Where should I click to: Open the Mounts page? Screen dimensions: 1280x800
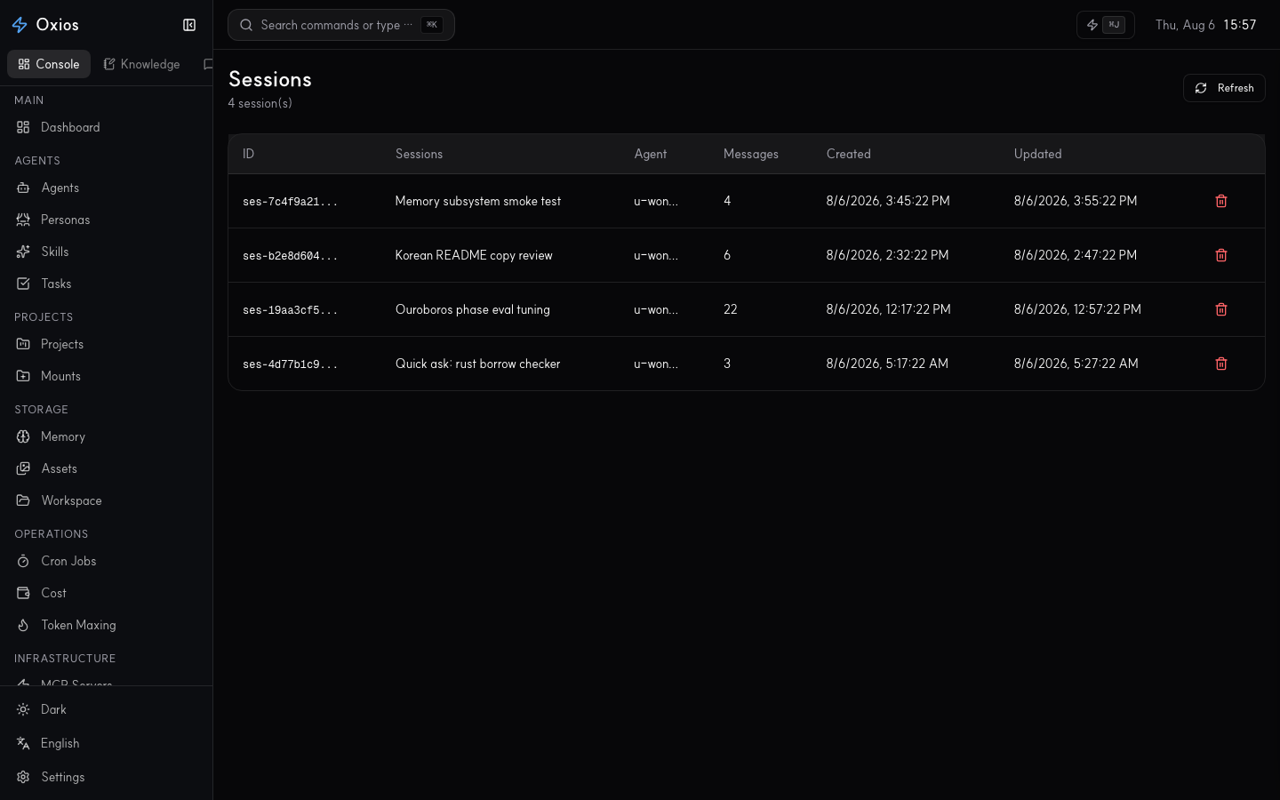point(107,376)
